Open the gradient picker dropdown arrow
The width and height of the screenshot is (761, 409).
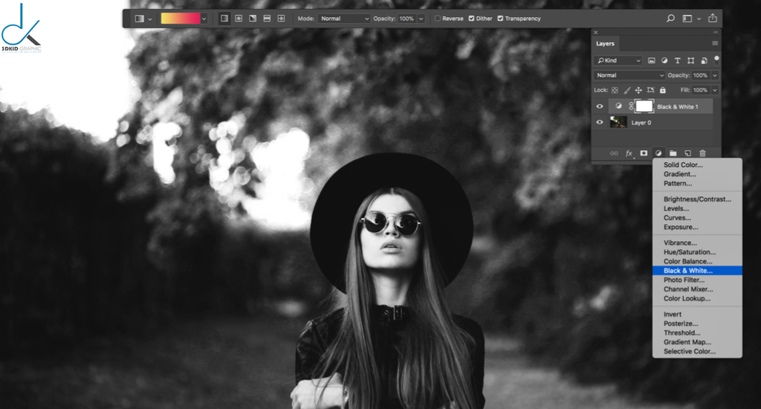point(204,19)
